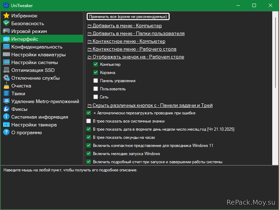
Task: Click the question mark icon for О программе
Action: click(6, 132)
